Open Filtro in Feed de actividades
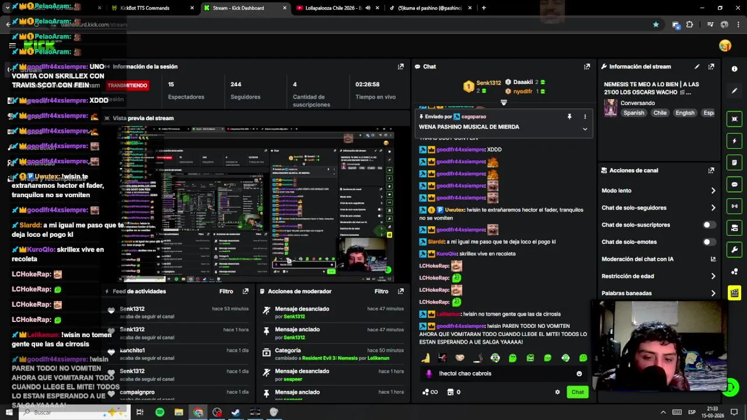 pyautogui.click(x=226, y=291)
